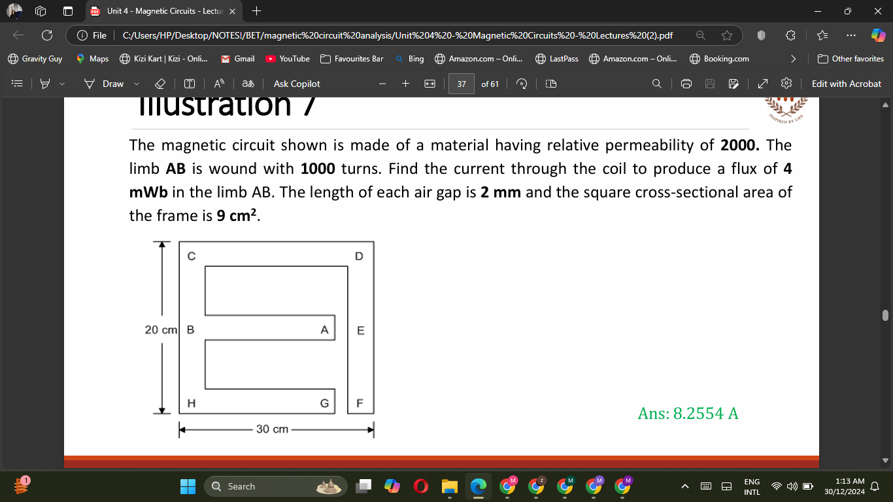Click the page number field showing 37
Viewport: 893px width, 502px height.
(461, 84)
